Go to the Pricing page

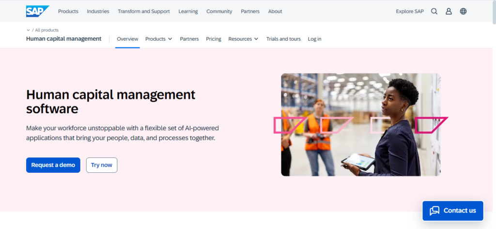coord(213,39)
